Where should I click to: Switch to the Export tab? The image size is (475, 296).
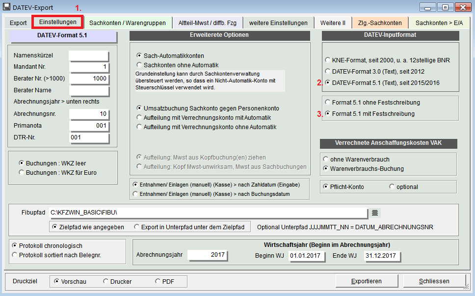(18, 23)
